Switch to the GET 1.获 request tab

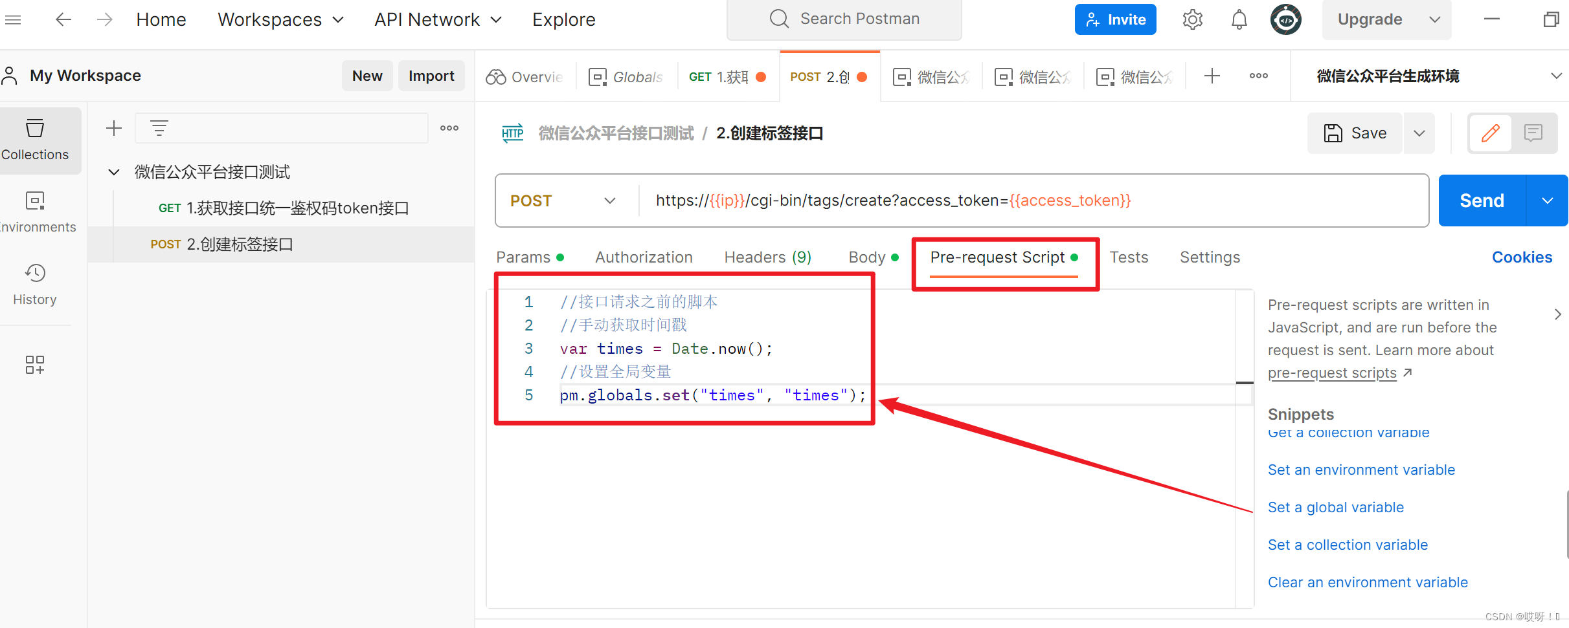click(728, 77)
